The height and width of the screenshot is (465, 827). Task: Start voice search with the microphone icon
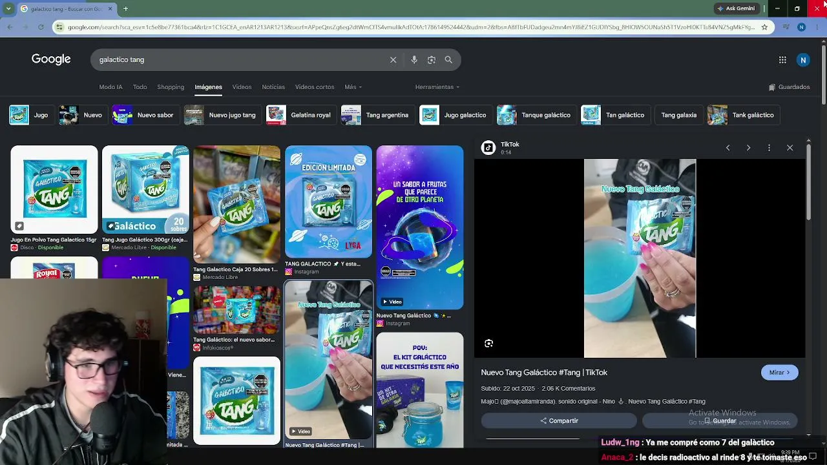(x=414, y=59)
